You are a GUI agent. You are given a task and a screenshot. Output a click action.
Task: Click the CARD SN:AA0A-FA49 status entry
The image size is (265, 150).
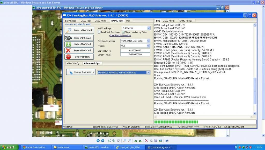coord(188,127)
